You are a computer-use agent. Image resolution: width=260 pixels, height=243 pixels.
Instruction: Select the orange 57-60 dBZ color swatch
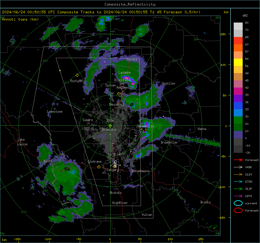[x=238, y=48]
